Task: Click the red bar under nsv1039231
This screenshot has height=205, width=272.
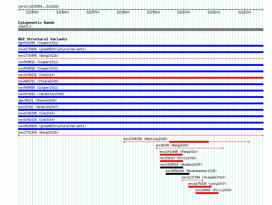Action: (141, 78)
